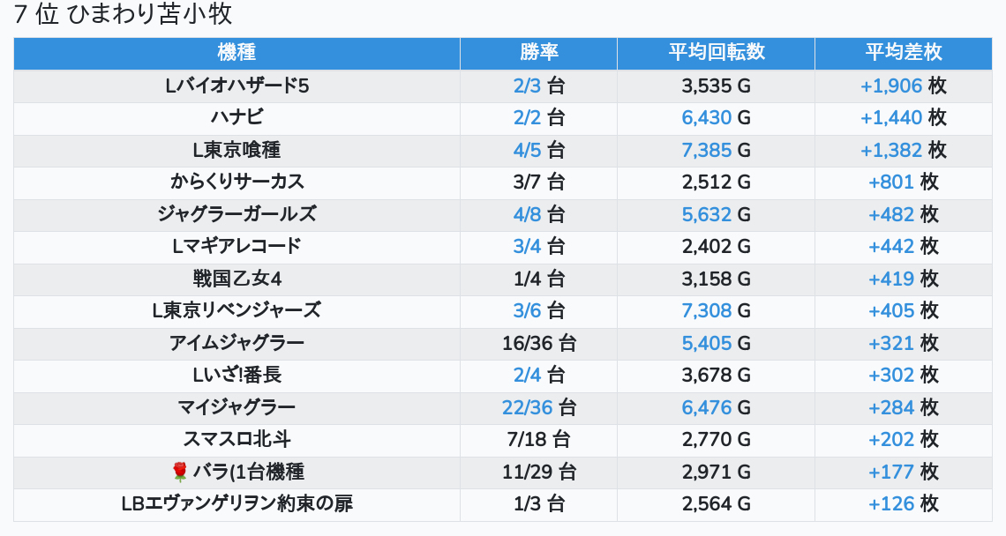Click the マイジャグラー machine name

click(236, 408)
